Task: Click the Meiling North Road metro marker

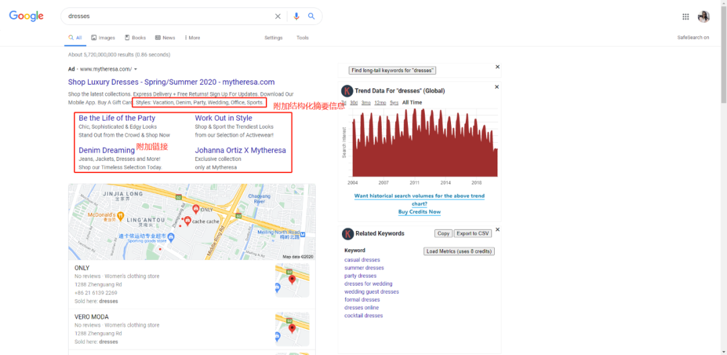Action: point(302,235)
